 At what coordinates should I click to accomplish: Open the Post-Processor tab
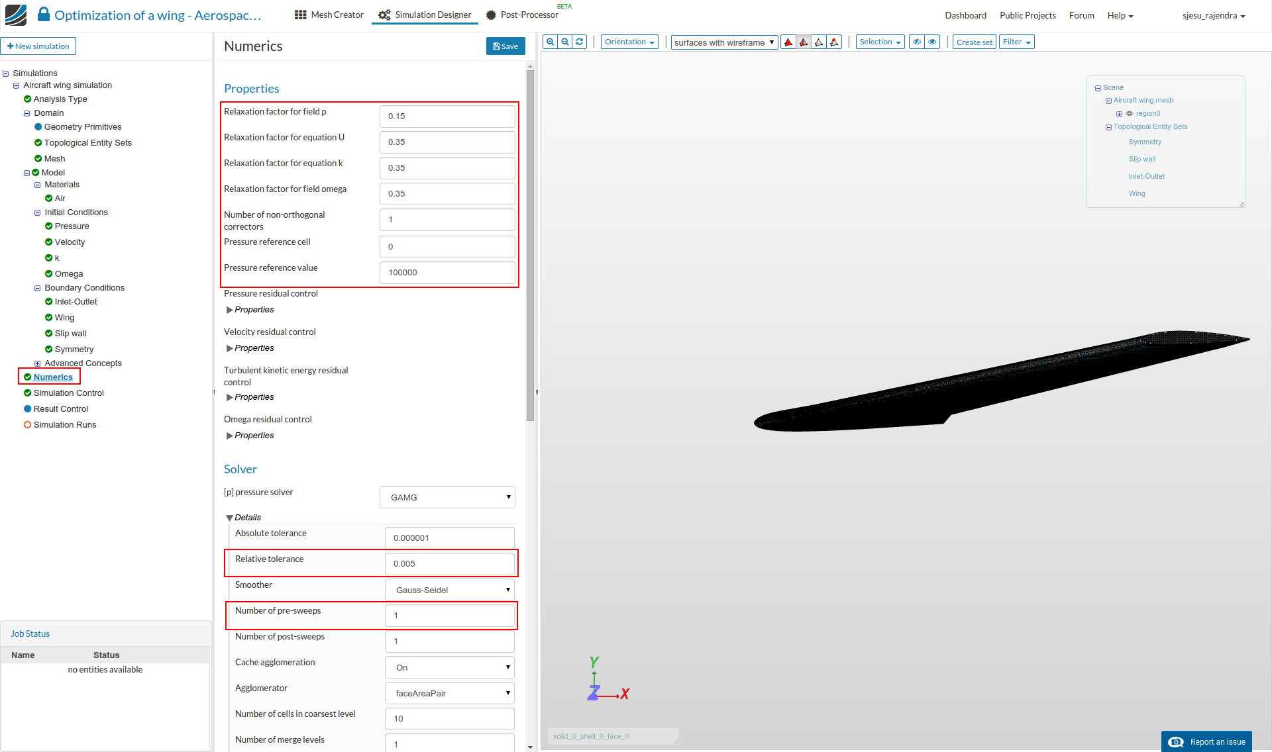(x=523, y=15)
